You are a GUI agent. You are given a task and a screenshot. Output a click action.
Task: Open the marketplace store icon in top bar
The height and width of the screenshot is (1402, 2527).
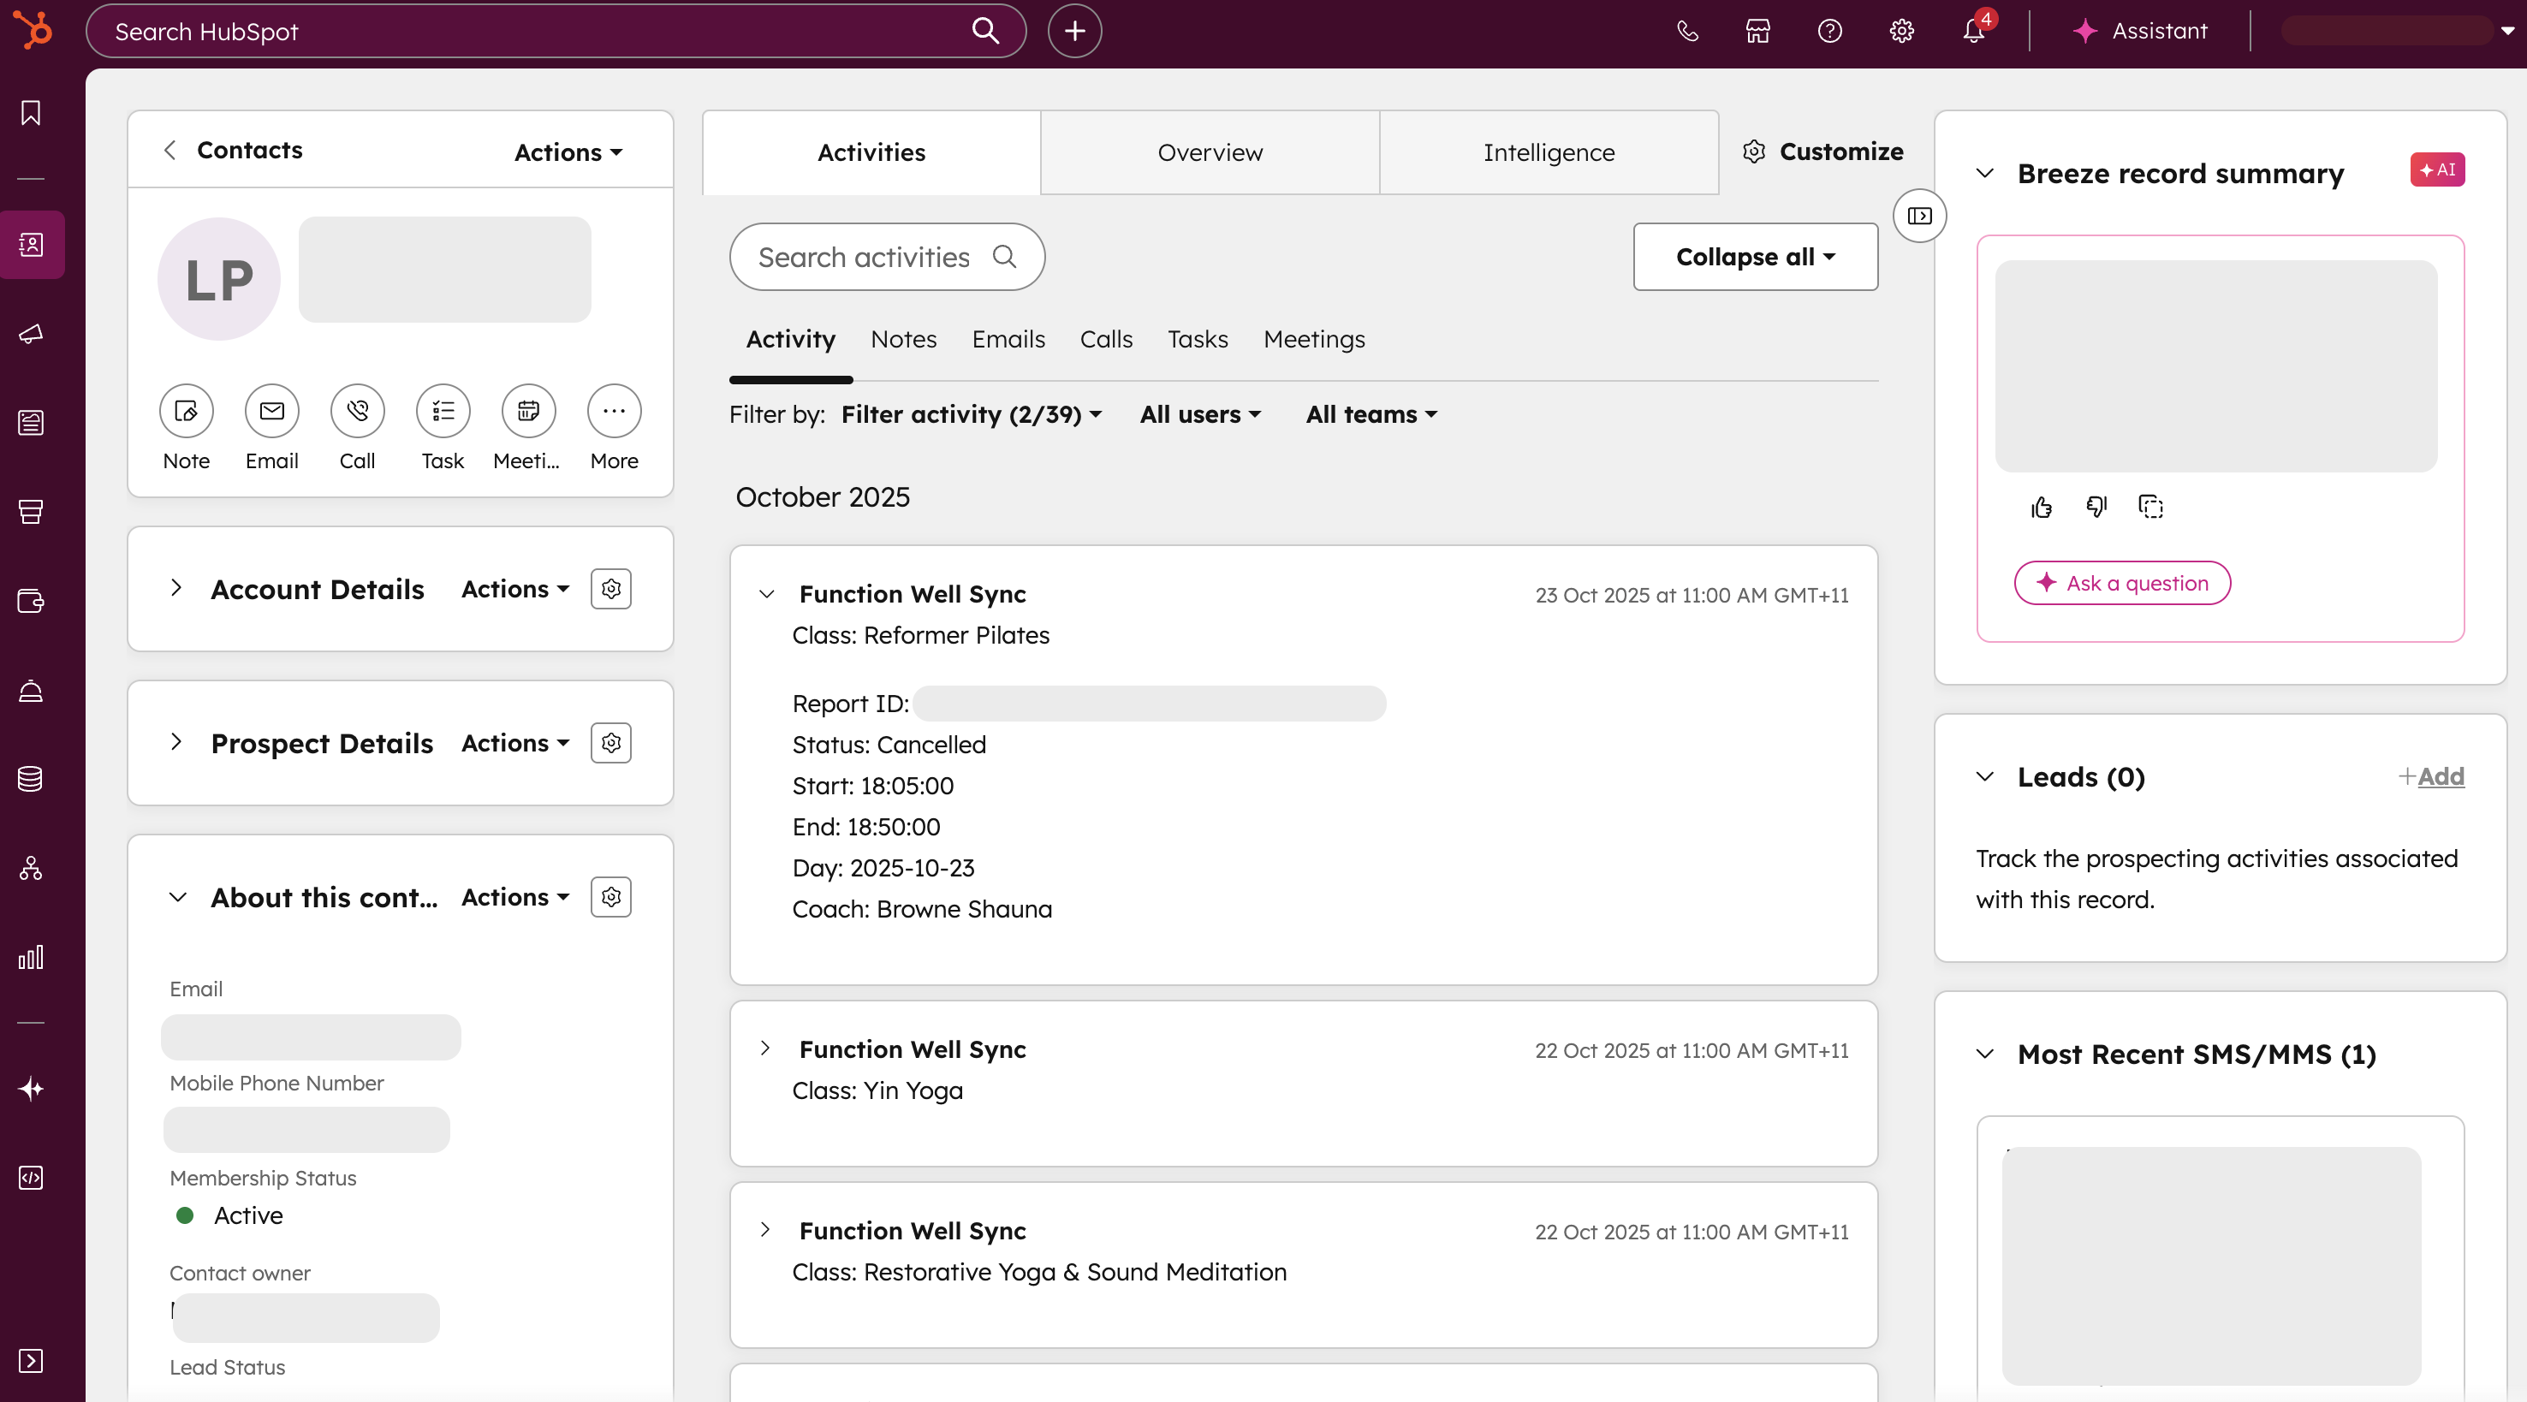point(1757,31)
